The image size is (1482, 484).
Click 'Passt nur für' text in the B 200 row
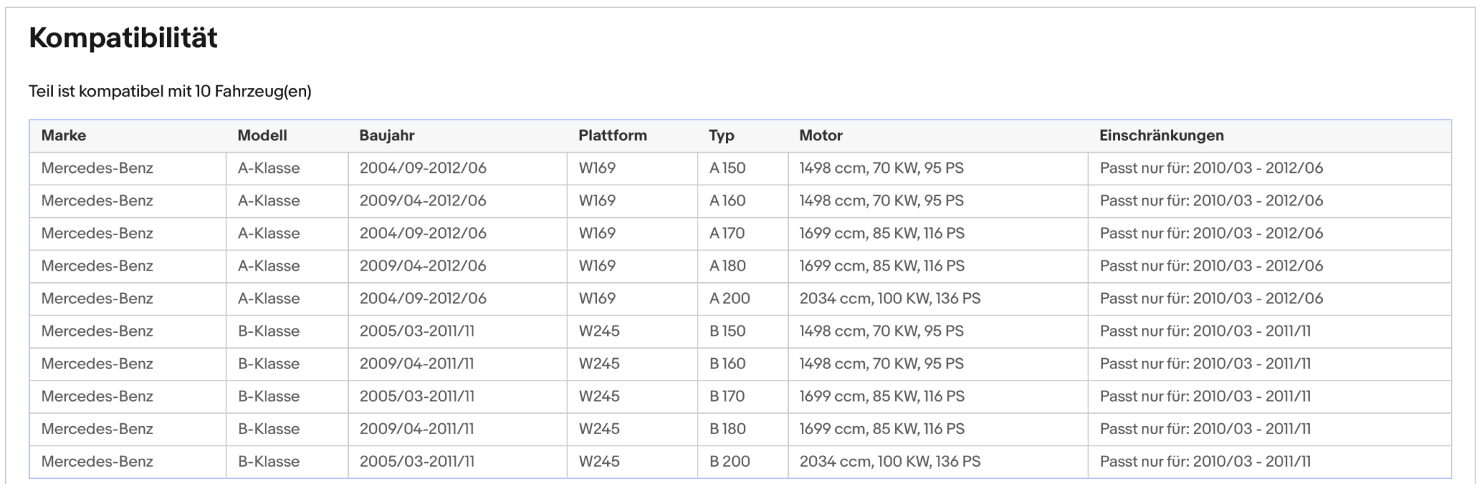click(1143, 461)
